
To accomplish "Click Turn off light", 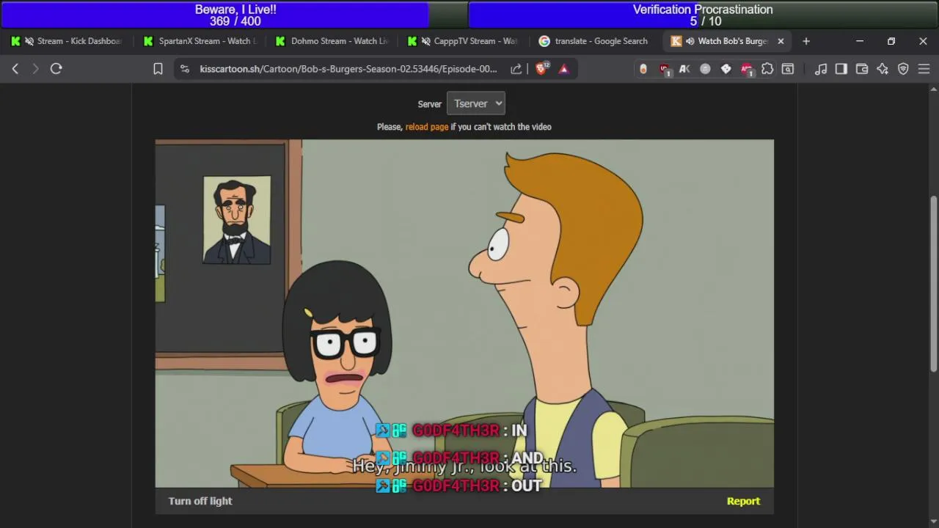I will tap(200, 501).
